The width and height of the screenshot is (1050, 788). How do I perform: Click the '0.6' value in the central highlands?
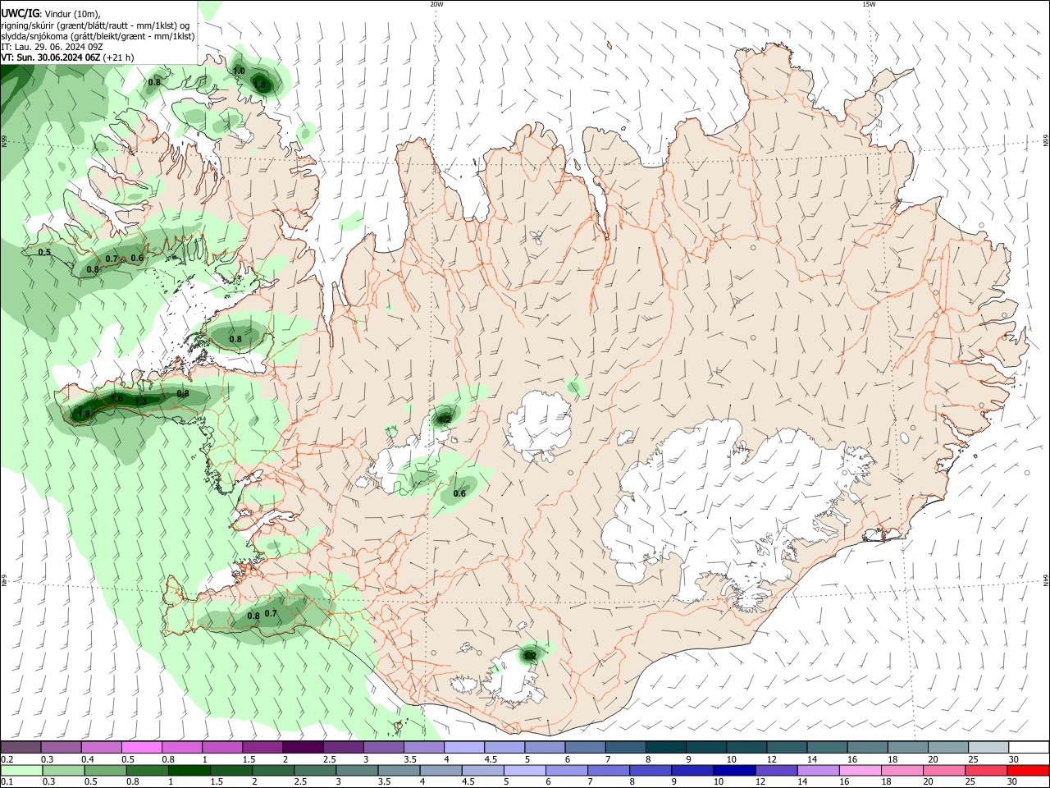tap(459, 493)
